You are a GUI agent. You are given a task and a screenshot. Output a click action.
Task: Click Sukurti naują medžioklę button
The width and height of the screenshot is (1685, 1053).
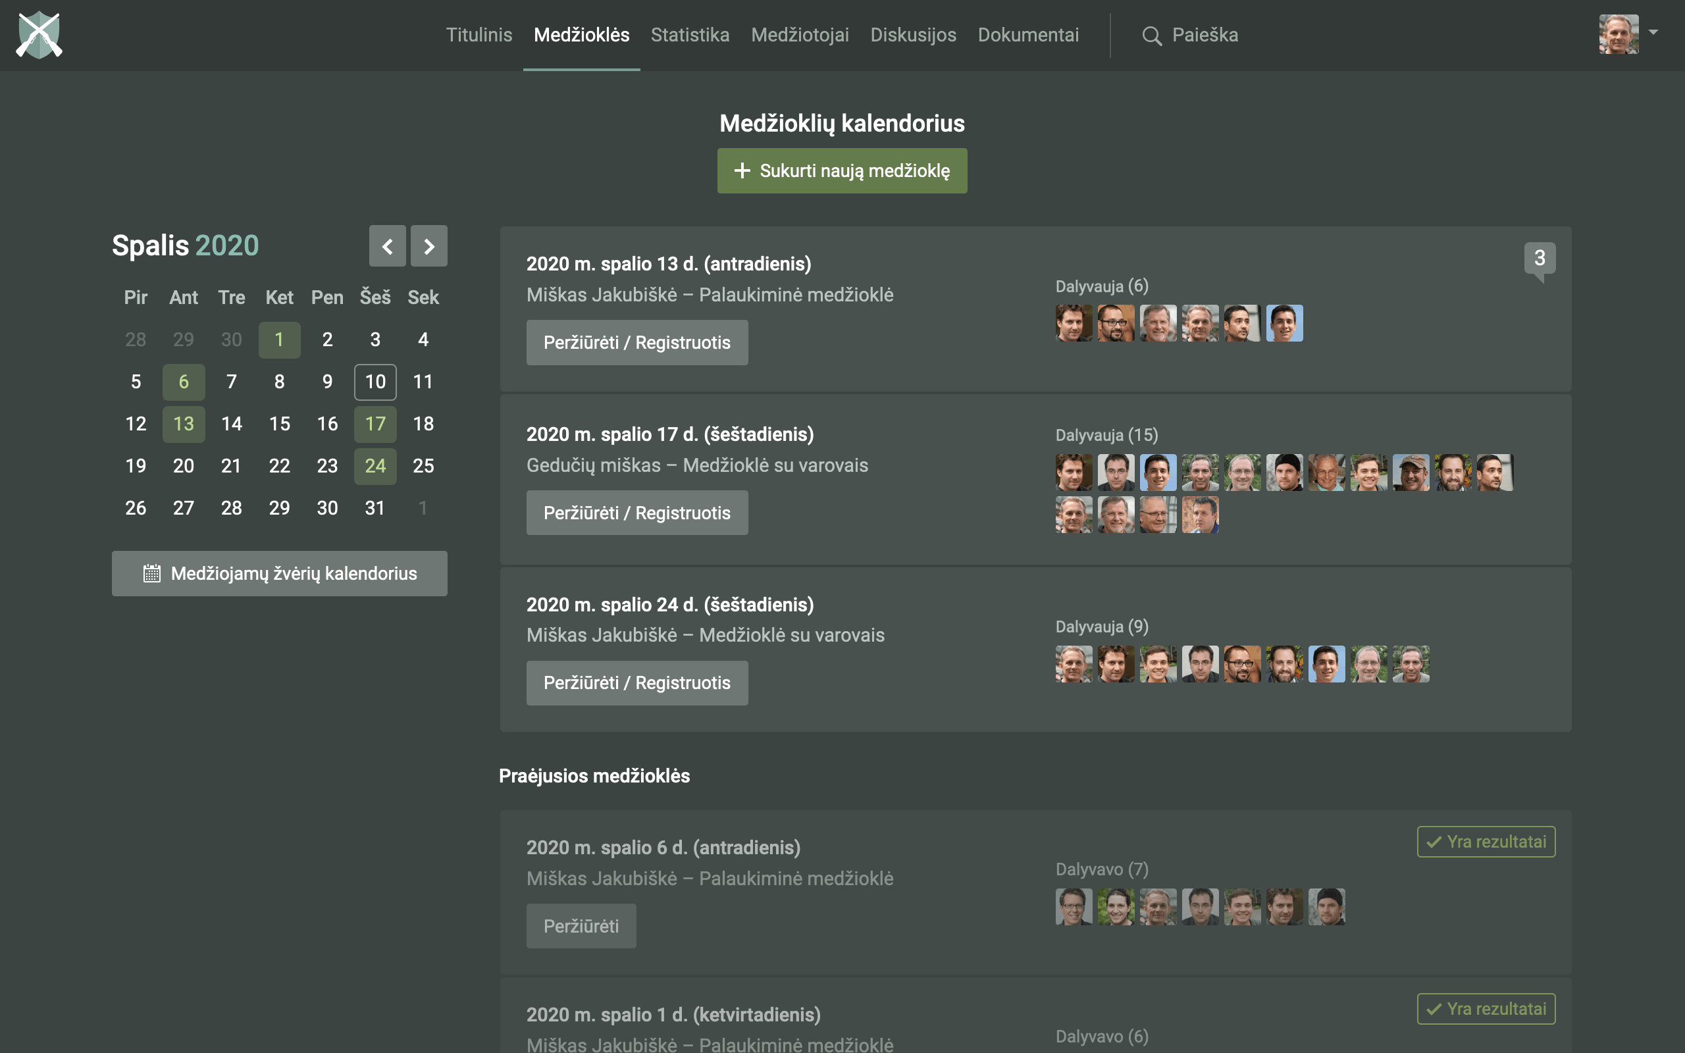pyautogui.click(x=842, y=170)
